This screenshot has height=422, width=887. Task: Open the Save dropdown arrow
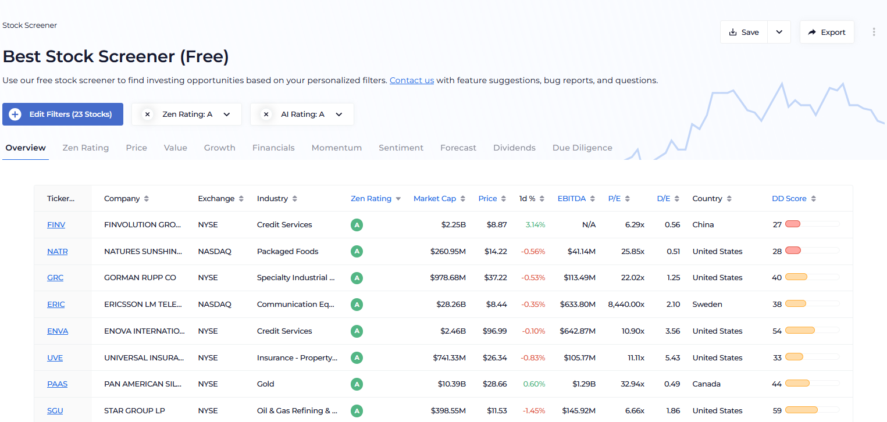click(x=779, y=32)
